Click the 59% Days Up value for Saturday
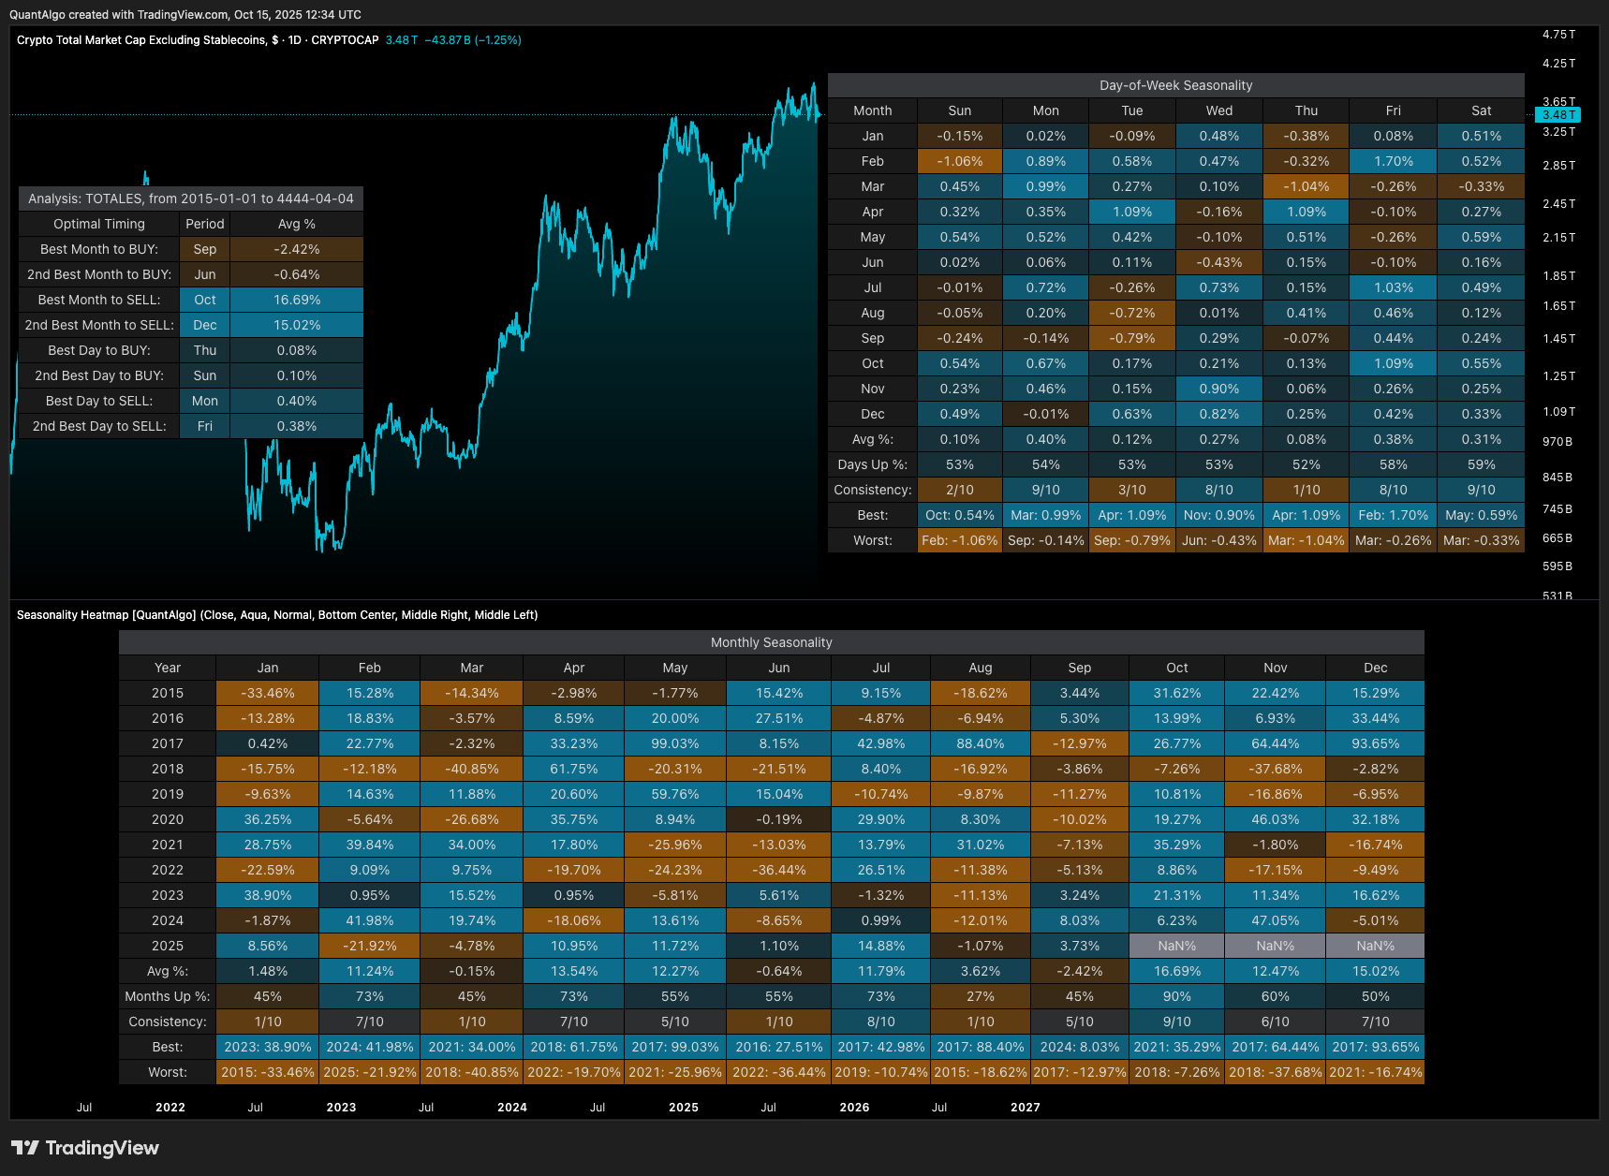Screen dimensions: 1609x1176 point(1482,464)
